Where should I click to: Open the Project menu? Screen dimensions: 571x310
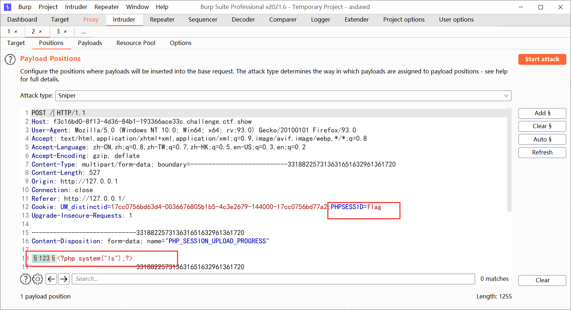pos(48,7)
